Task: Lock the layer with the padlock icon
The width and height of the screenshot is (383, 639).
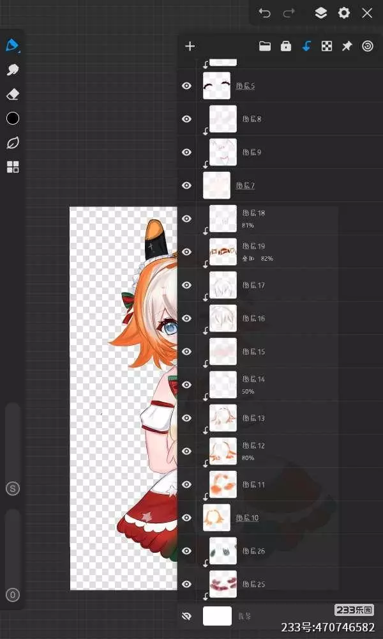Action: [286, 47]
